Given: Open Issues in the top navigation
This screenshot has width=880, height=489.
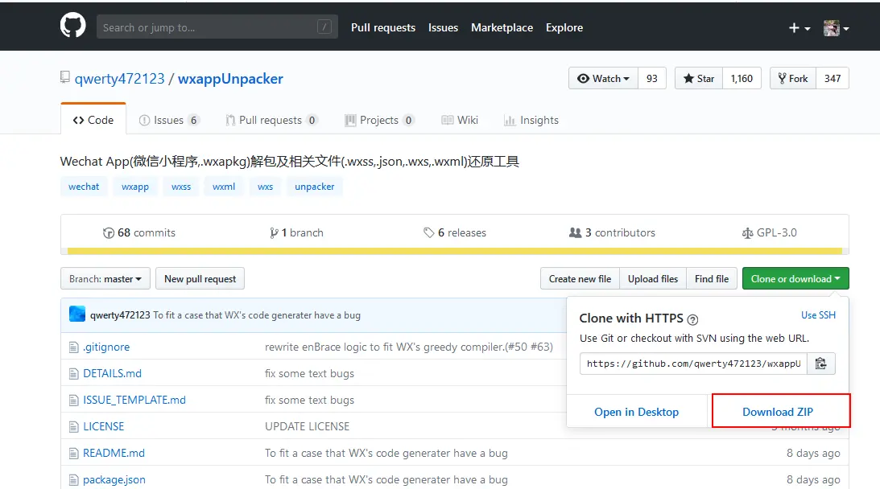Looking at the screenshot, I should (443, 27).
